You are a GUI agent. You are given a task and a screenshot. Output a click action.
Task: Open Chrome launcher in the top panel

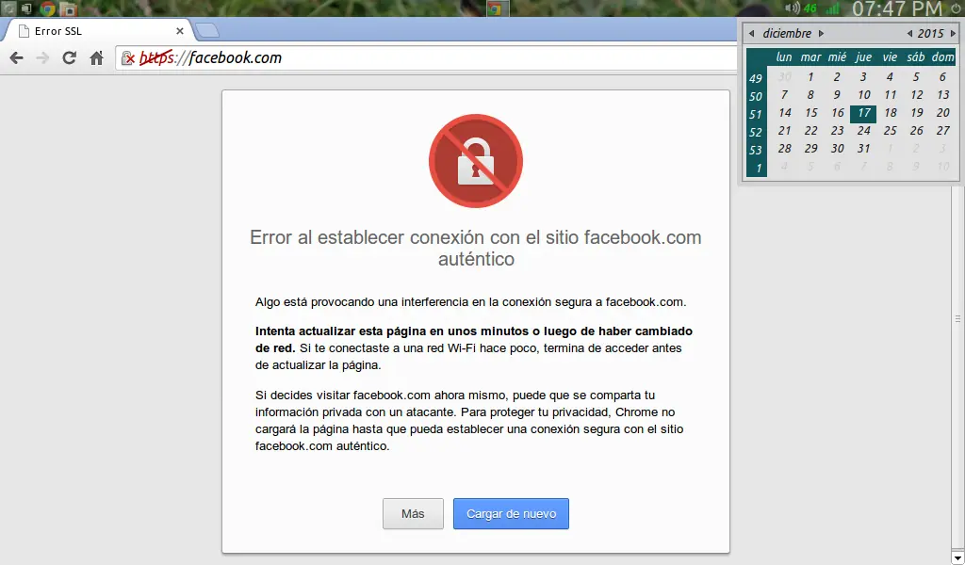[x=47, y=8]
